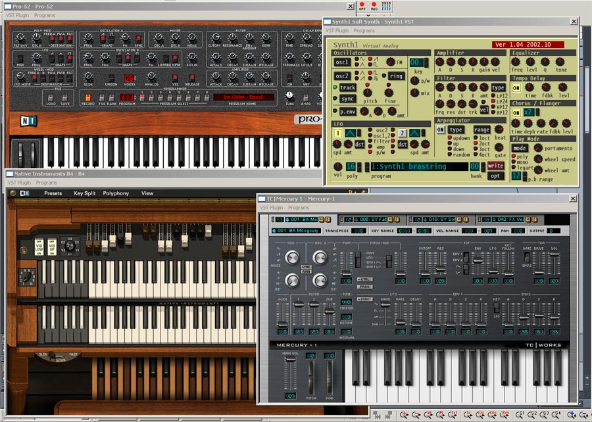Click Synth1 opt button
This screenshot has width=592, height=422.
coord(495,176)
